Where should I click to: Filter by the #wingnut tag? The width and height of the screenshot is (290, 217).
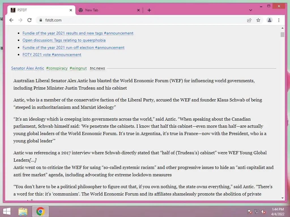pyautogui.click(x=78, y=68)
